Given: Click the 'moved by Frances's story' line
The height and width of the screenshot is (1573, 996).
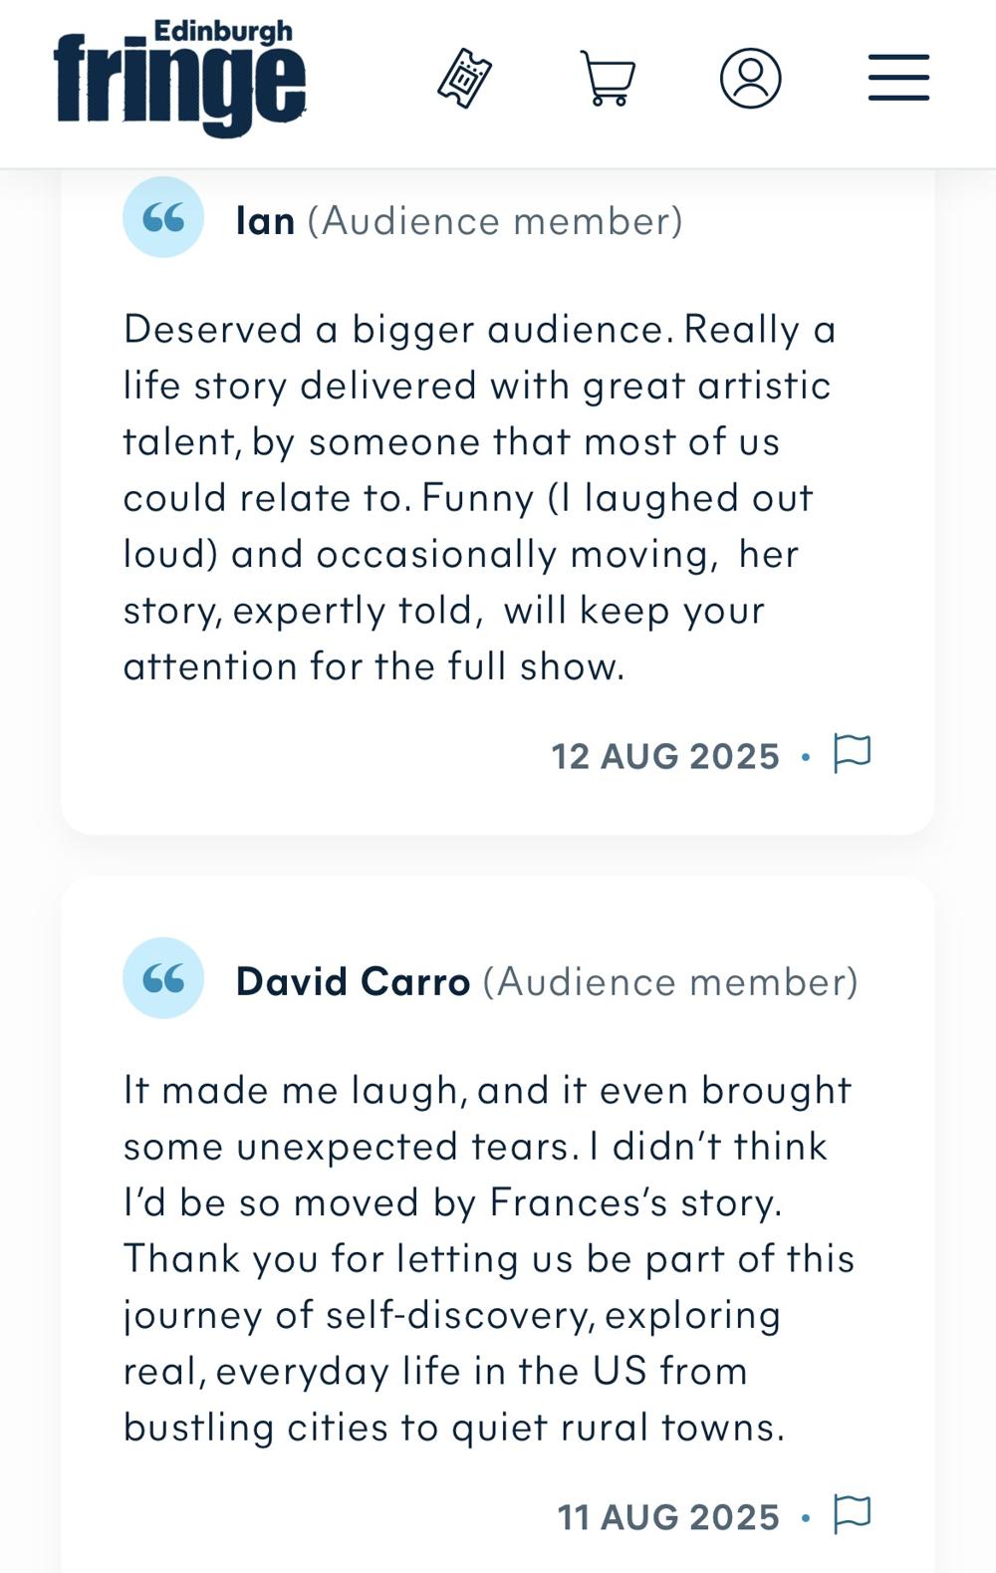Looking at the screenshot, I should (x=453, y=1203).
